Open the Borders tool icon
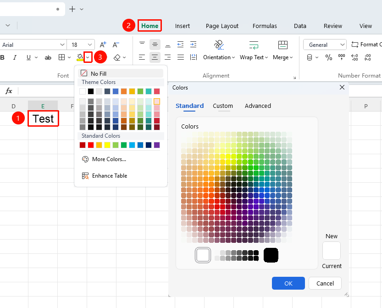This screenshot has width=382, height=308. point(61,57)
